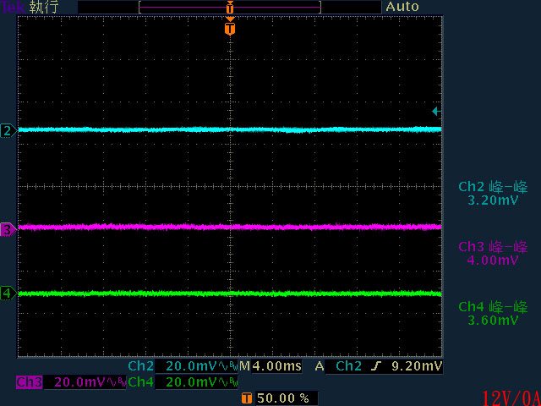Click the Ch4 green ground marker

[x=8, y=294]
